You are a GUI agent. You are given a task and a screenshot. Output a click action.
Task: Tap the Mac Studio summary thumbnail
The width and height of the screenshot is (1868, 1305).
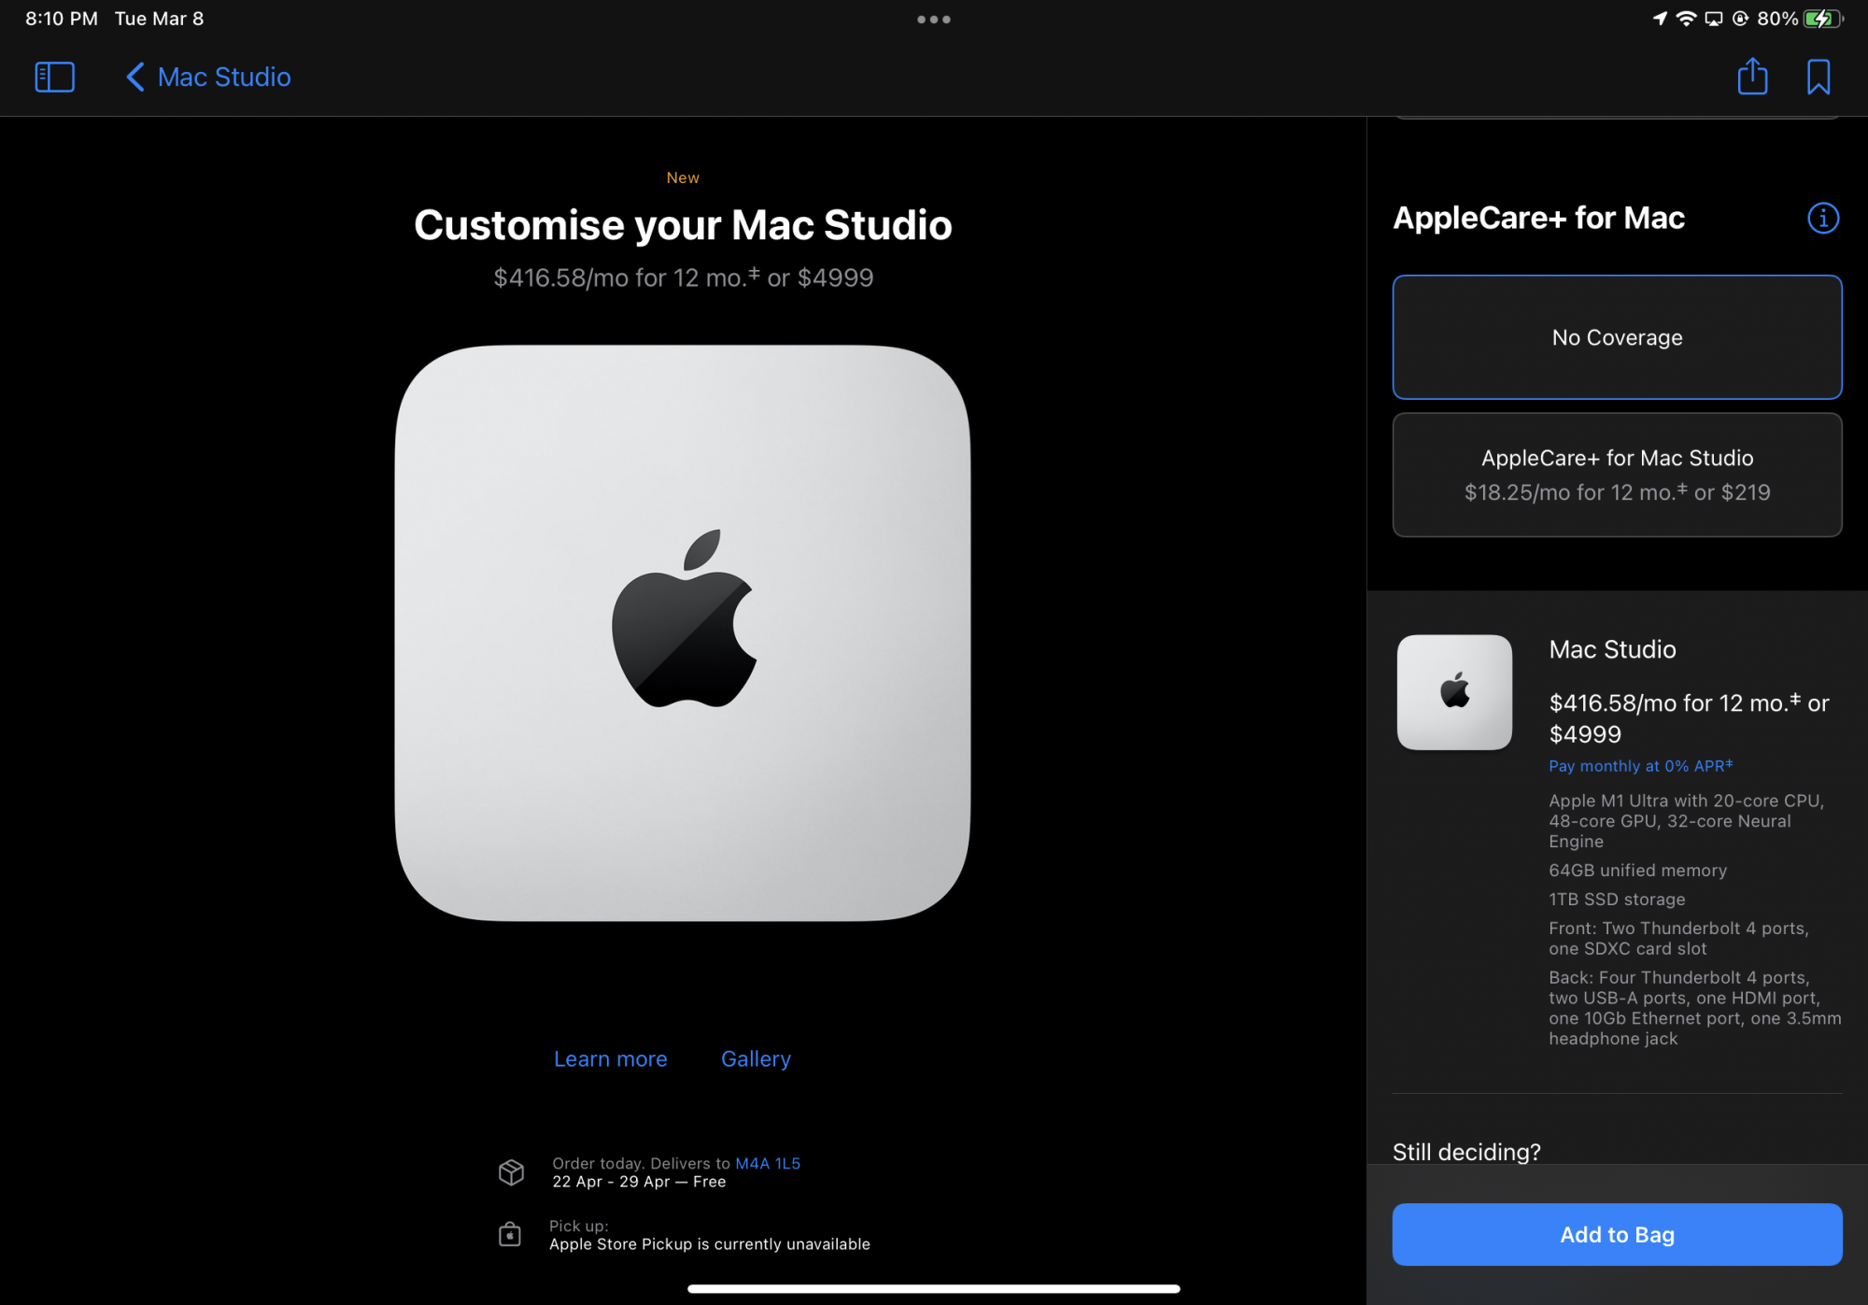coord(1454,692)
